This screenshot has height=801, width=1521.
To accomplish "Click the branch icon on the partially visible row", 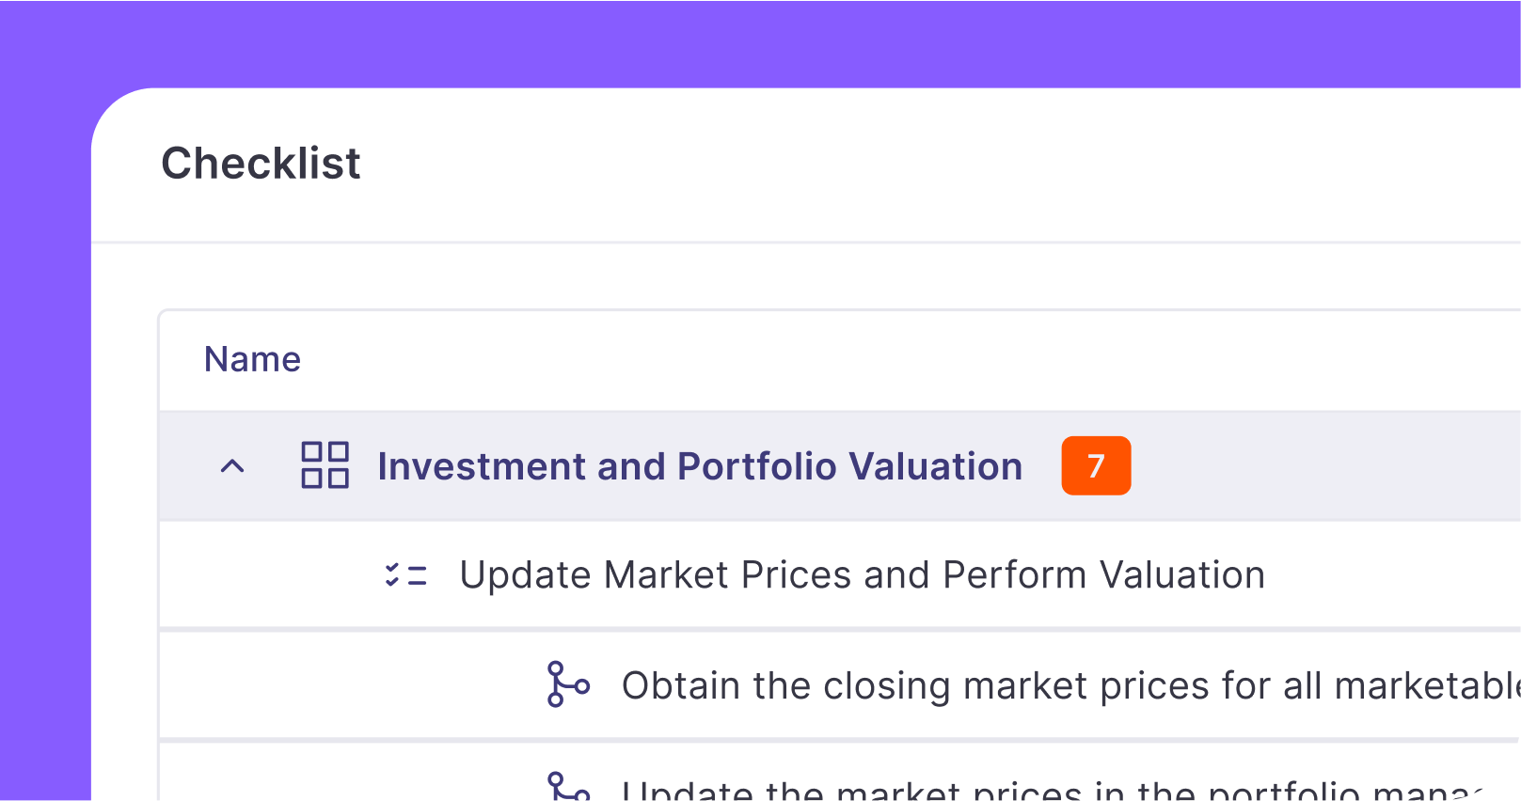I will click(x=568, y=788).
